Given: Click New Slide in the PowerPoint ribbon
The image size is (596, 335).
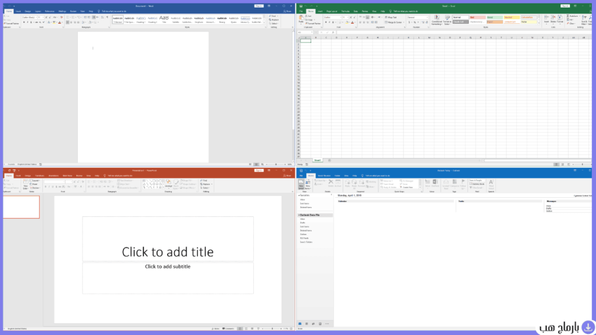Looking at the screenshot, I should point(26,184).
